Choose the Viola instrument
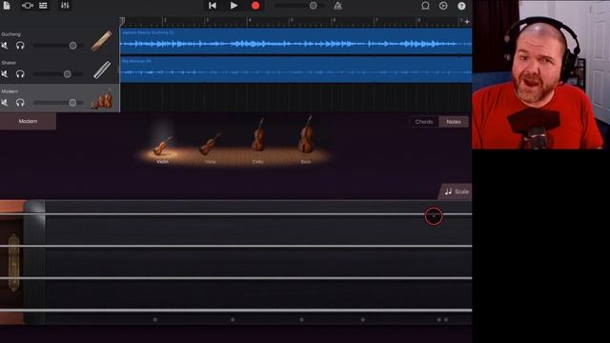 [x=210, y=149]
